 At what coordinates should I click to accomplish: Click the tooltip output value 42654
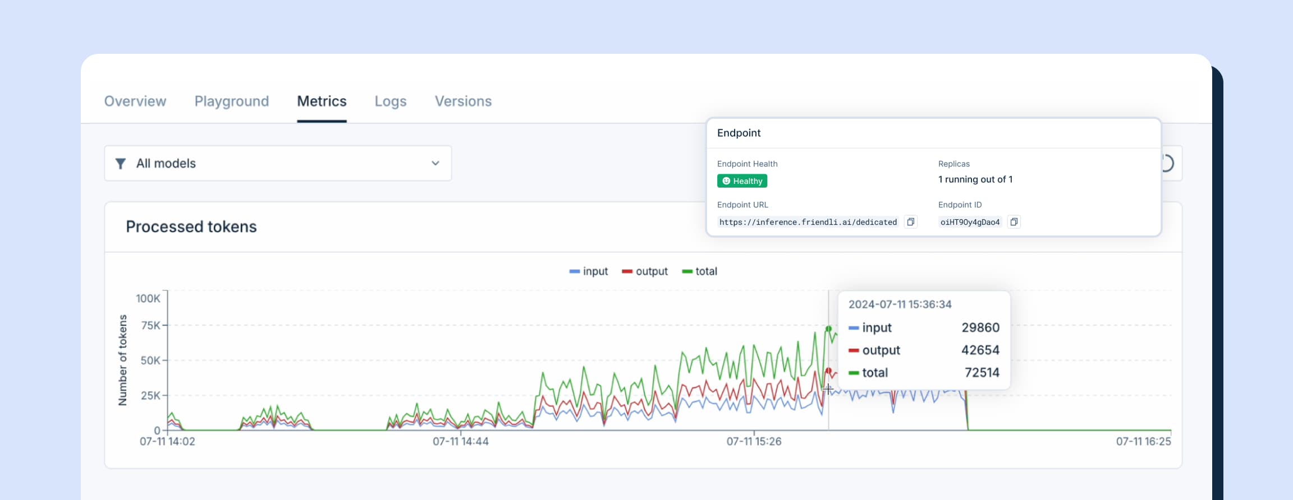pyautogui.click(x=980, y=350)
